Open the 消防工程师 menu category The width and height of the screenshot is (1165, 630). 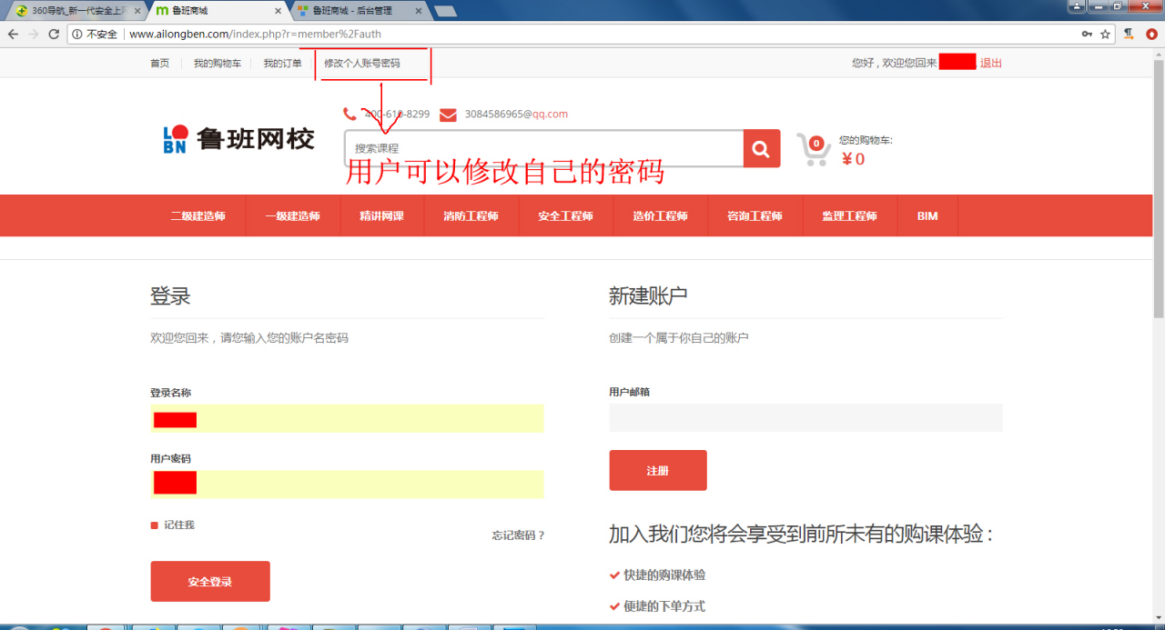click(471, 216)
